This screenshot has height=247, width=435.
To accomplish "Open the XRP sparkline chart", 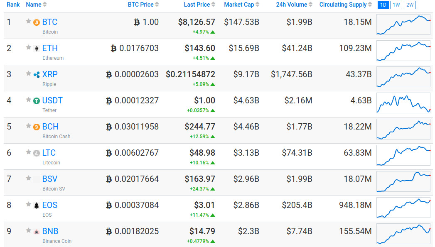I will [x=403, y=77].
